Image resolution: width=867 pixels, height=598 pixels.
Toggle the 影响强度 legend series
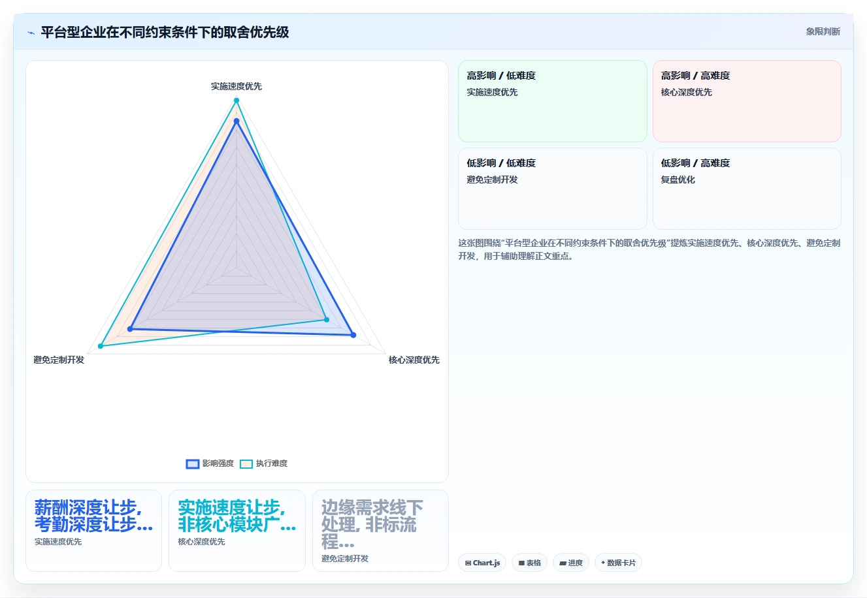[210, 464]
